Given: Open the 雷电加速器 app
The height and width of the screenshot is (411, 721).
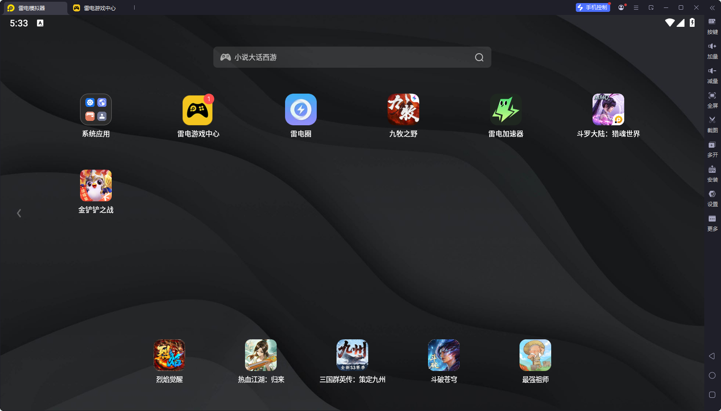Looking at the screenshot, I should (x=506, y=109).
